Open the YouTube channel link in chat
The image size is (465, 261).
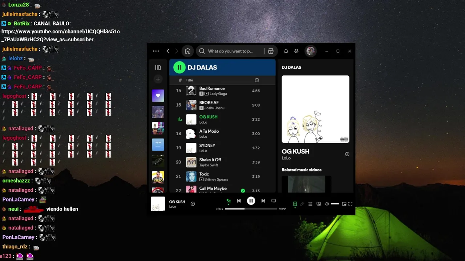pyautogui.click(x=61, y=36)
